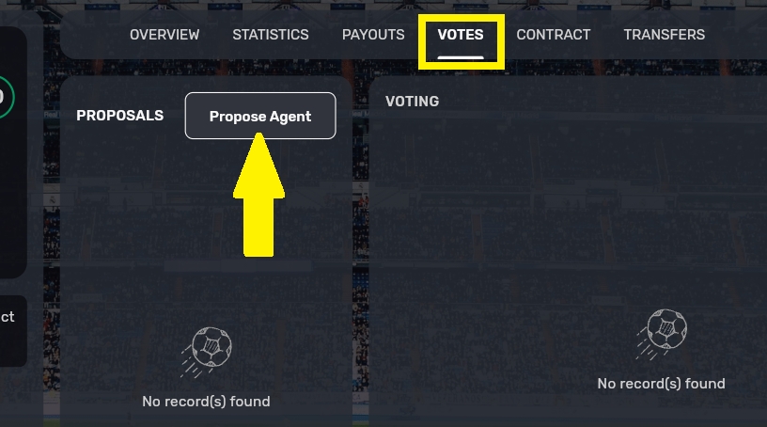This screenshot has width=767, height=427.
Task: Open the Overview tab
Action: click(x=164, y=35)
